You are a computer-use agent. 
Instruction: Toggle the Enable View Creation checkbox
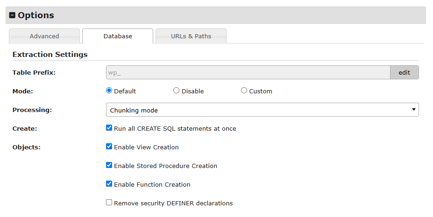(x=109, y=147)
